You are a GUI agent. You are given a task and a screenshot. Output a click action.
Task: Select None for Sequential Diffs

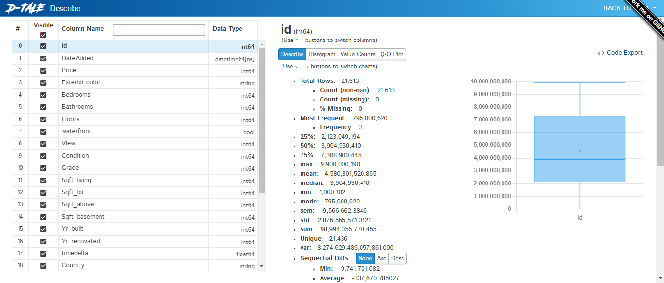point(365,259)
